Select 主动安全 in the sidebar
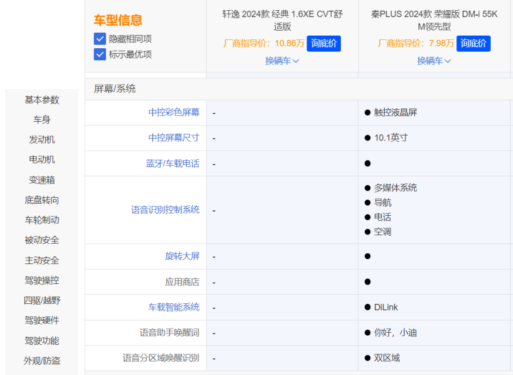The height and width of the screenshot is (375, 513). point(42,260)
